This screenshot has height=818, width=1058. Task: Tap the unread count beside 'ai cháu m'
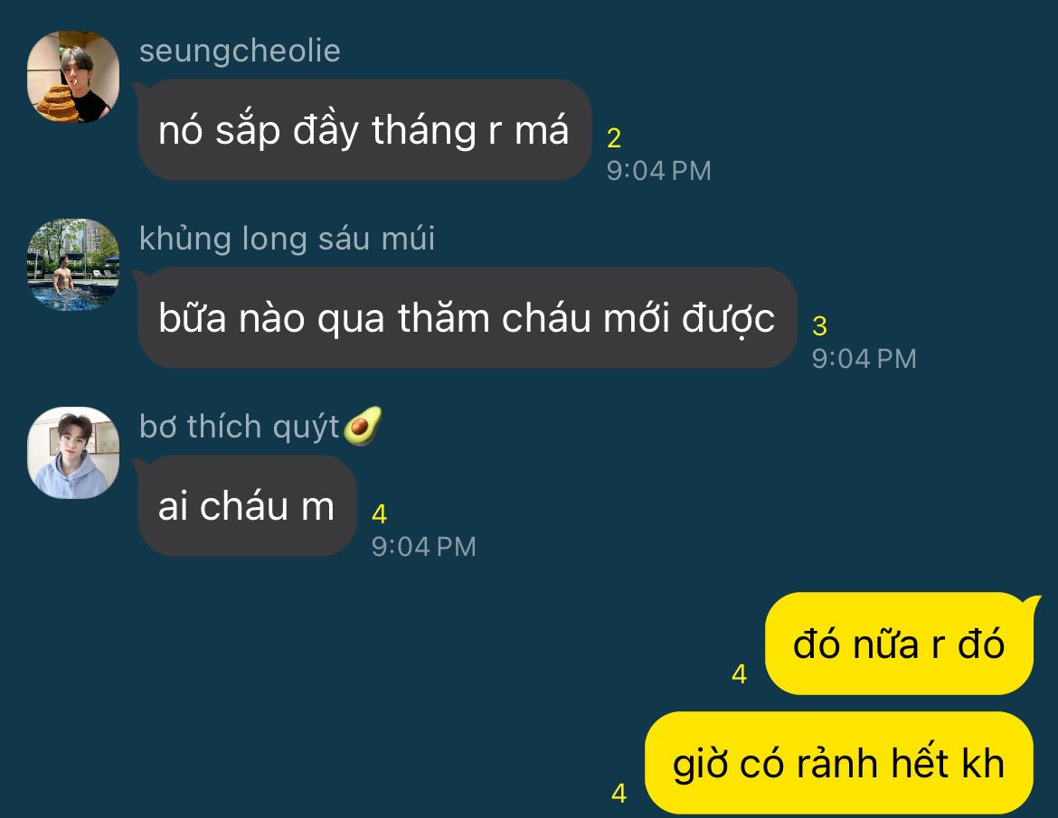[379, 514]
